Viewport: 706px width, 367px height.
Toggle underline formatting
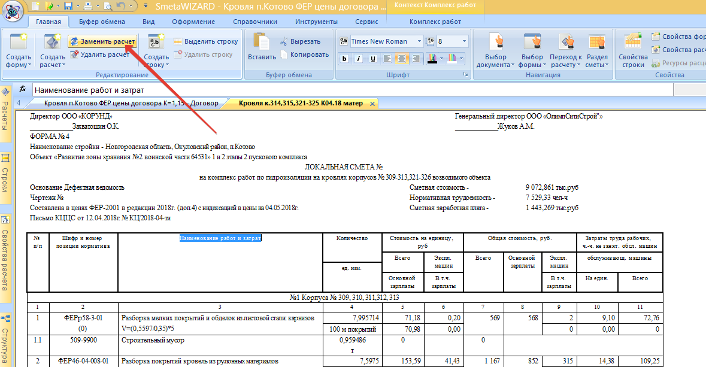(373, 59)
